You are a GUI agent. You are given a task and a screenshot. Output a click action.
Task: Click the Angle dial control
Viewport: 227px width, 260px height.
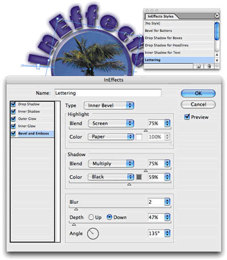point(93,233)
